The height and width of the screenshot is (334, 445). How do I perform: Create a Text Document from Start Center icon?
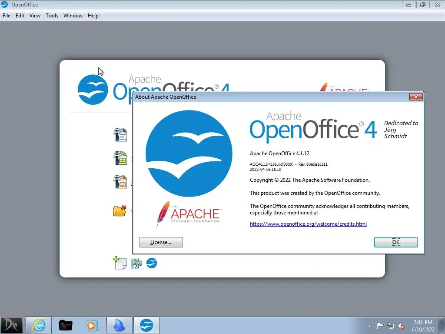120,135
